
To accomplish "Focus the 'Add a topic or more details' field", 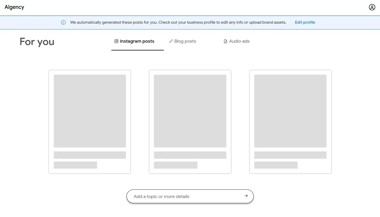I will (190, 196).
